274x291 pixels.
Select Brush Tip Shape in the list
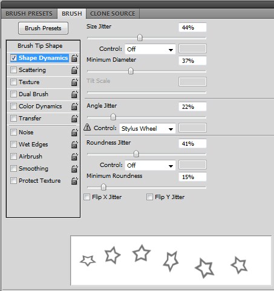[40, 46]
